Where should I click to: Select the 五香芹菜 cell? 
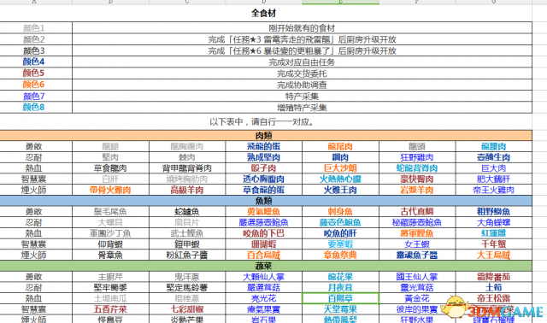(110, 309)
